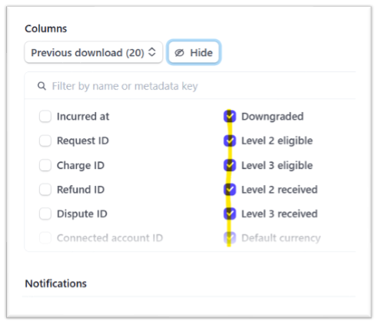
Task: Click the up-down chevron on Previous download
Action: point(152,52)
